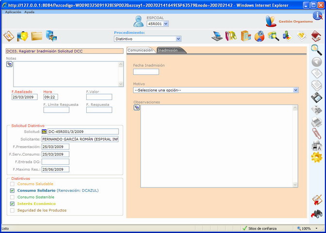This screenshot has height=233, width=326.
Task: Open the blue filing cabinet icon
Action: (x=51, y=36)
